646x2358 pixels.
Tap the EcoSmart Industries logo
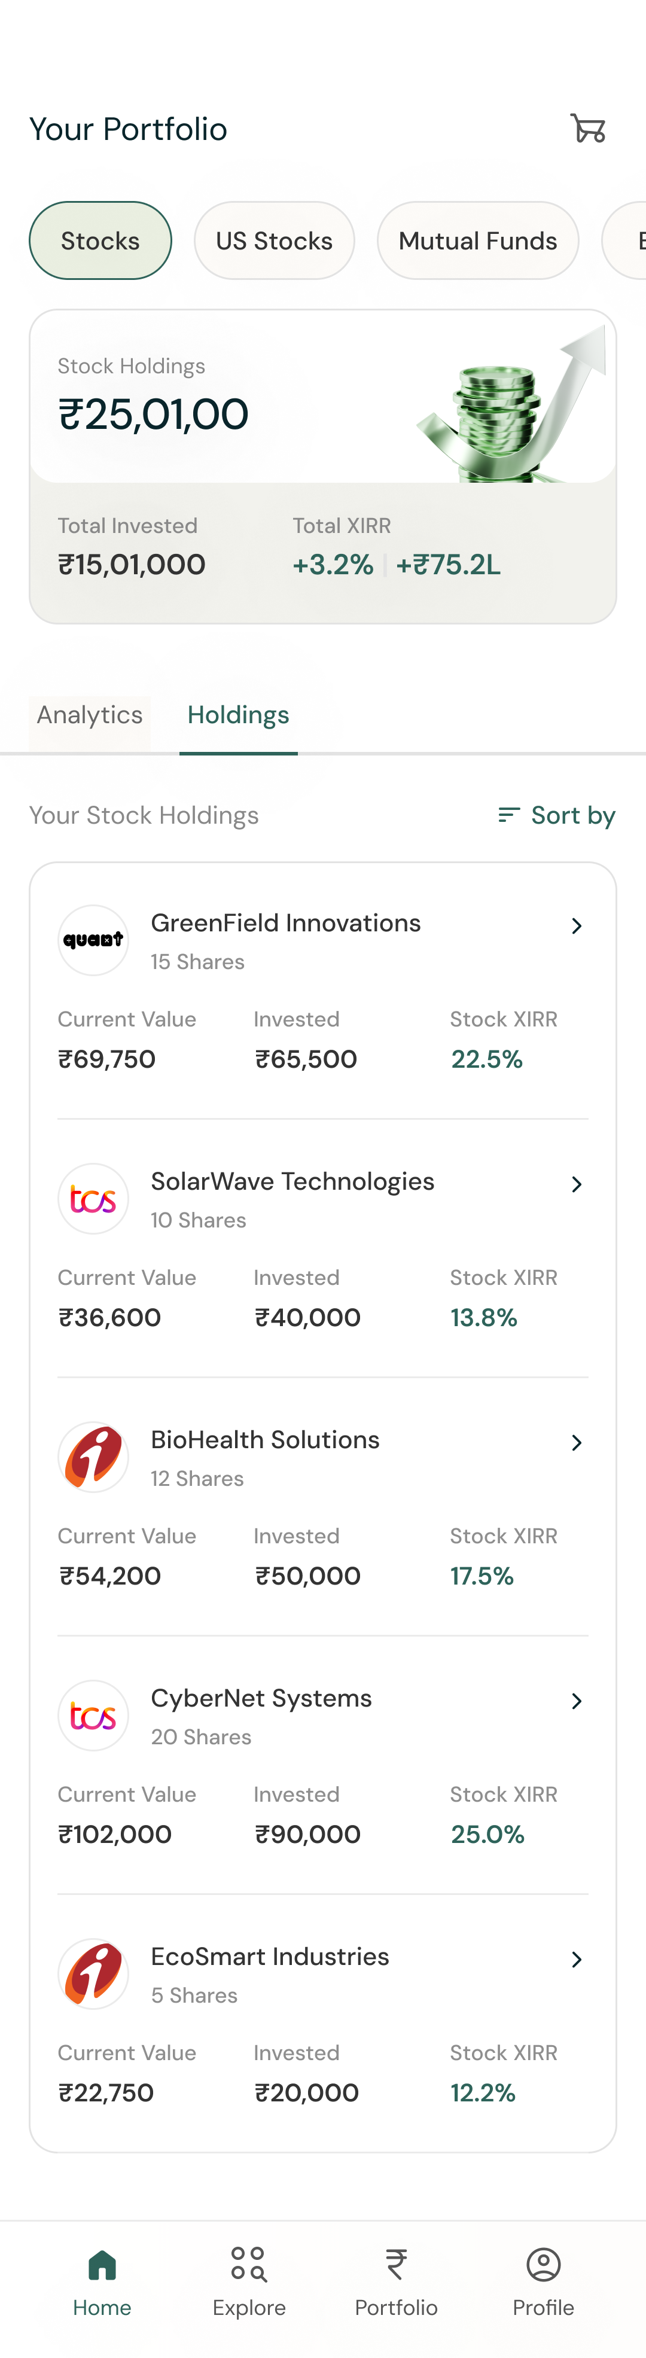[x=93, y=1973]
